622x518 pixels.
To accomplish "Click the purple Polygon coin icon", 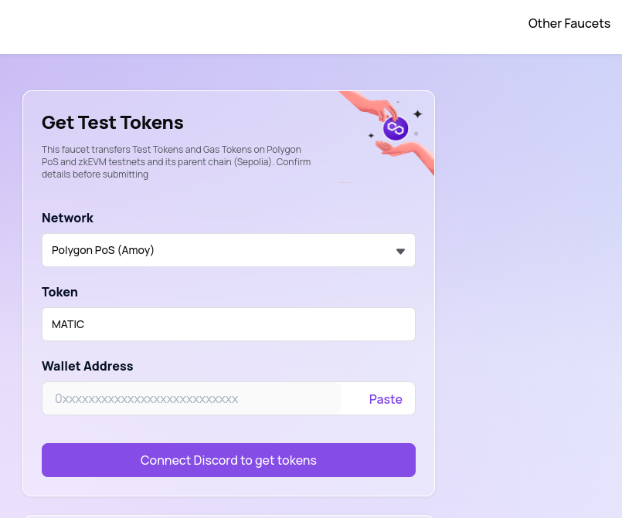I will [396, 128].
